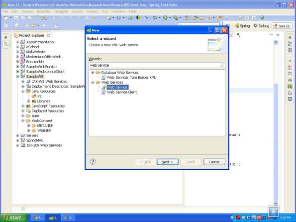296x222 pixels.
Task: Collapse the Web Services wizard category
Action: point(93,82)
